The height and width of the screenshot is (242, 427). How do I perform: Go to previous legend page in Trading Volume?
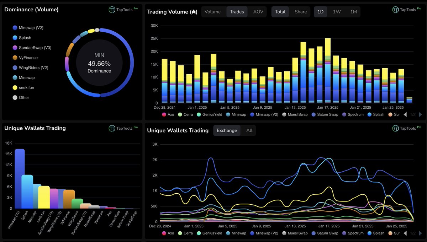click(405, 114)
